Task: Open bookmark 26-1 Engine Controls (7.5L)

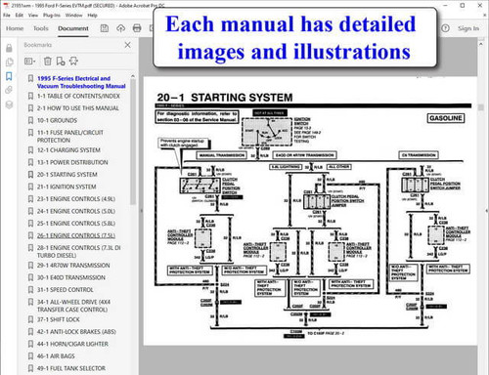Action: click(76, 235)
